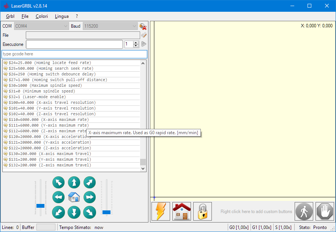This screenshot has width=336, height=232.
Task: Select the $32=1 Laser-mode enable row
Action: point(71,97)
